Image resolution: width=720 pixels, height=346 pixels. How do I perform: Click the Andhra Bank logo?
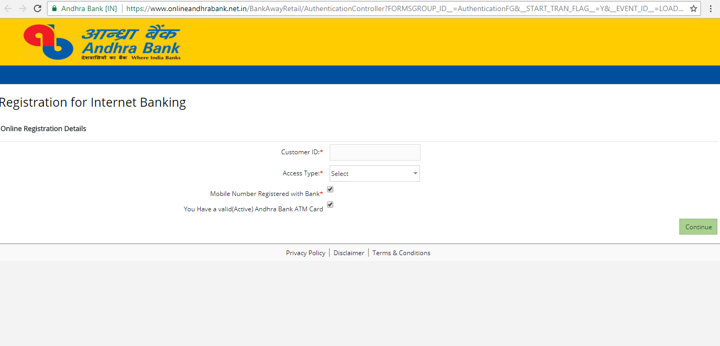coord(102,42)
